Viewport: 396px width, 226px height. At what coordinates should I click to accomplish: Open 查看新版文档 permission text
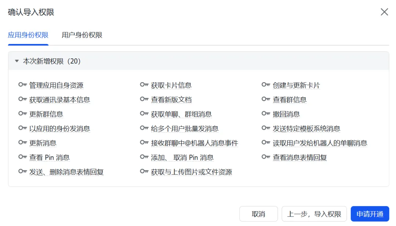click(x=171, y=99)
